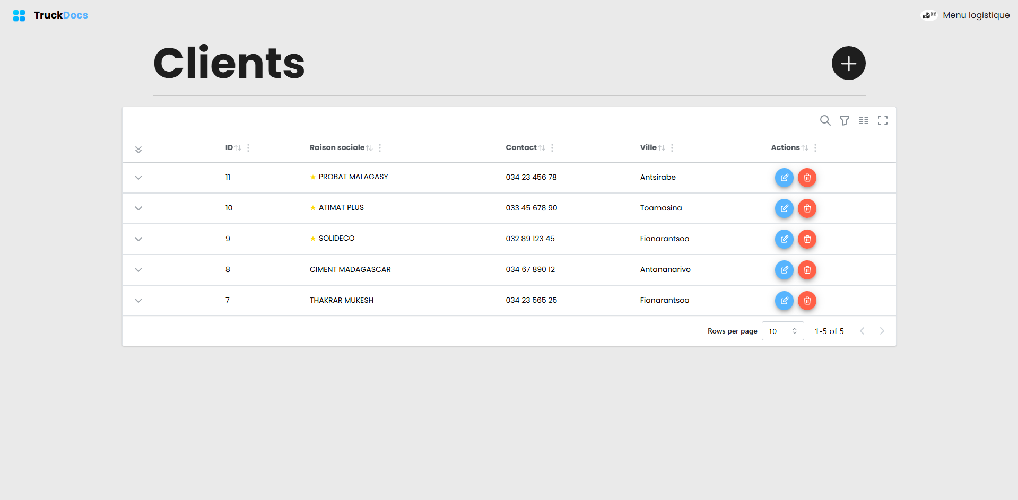1018x500 pixels.
Task: Click the TruckDocs brand name
Action: click(61, 15)
